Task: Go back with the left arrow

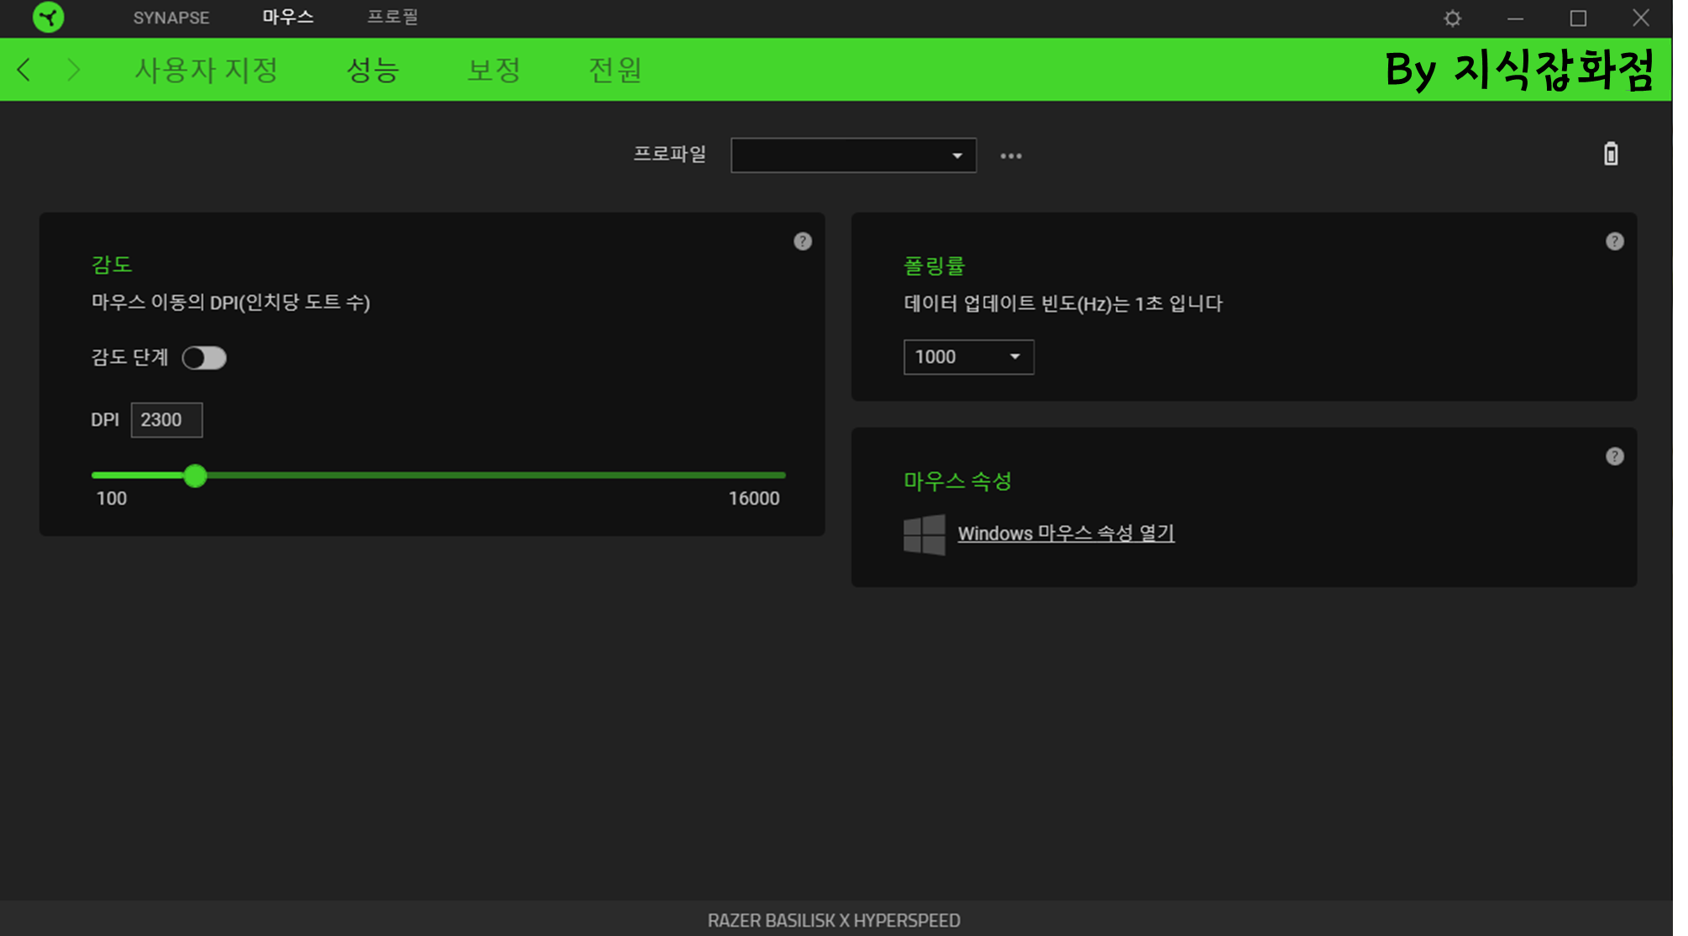Action: [x=24, y=70]
